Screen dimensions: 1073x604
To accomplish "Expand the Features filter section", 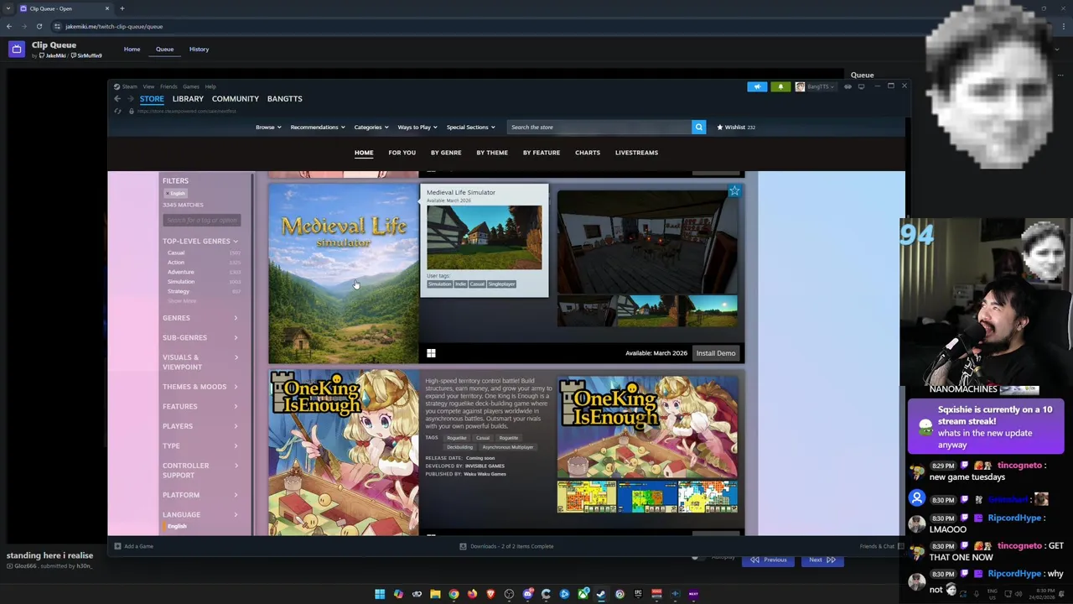I will click(x=200, y=407).
